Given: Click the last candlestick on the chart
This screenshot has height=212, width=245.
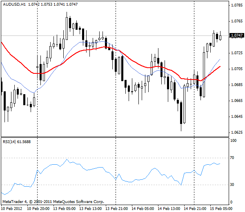Looking at the screenshot, I should tap(220, 38).
